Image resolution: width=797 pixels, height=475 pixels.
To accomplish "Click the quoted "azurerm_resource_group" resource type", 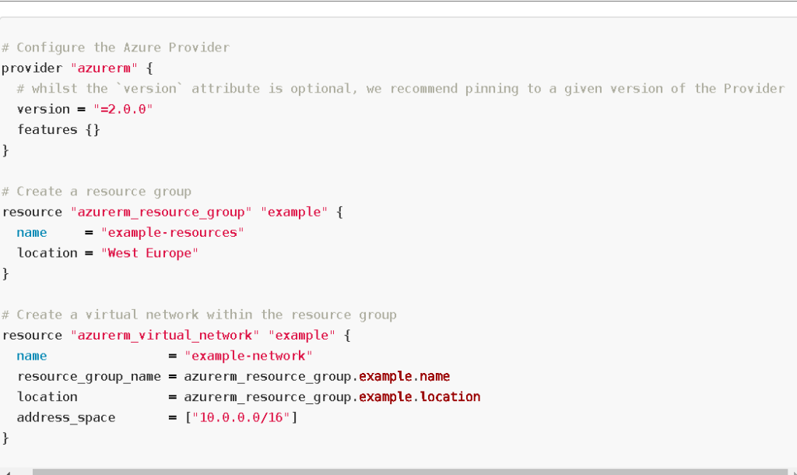I will point(161,212).
